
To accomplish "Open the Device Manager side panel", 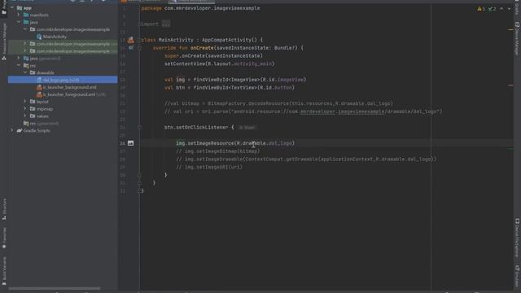I will (517, 38).
